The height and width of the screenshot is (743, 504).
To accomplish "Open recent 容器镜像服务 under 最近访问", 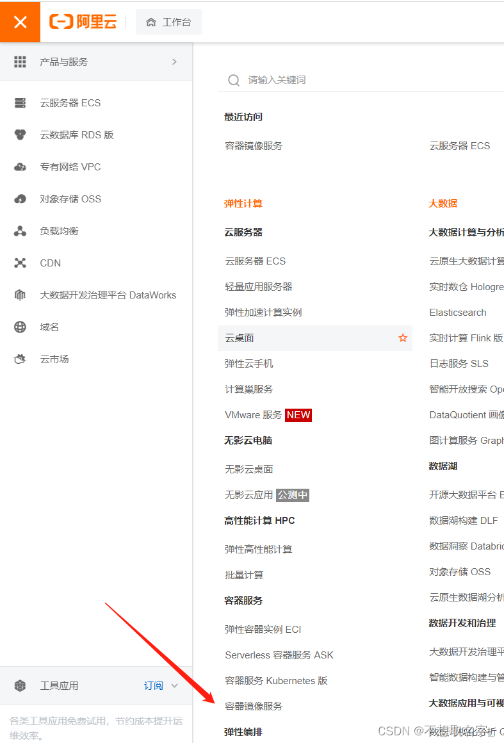I will pyautogui.click(x=254, y=146).
